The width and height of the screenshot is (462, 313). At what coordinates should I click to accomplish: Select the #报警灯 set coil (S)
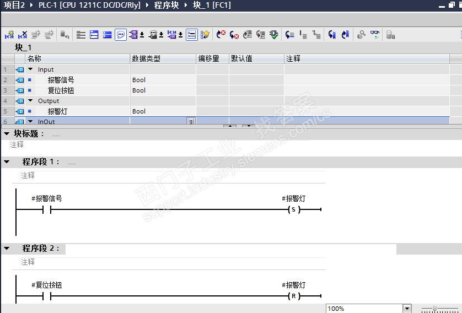(294, 209)
